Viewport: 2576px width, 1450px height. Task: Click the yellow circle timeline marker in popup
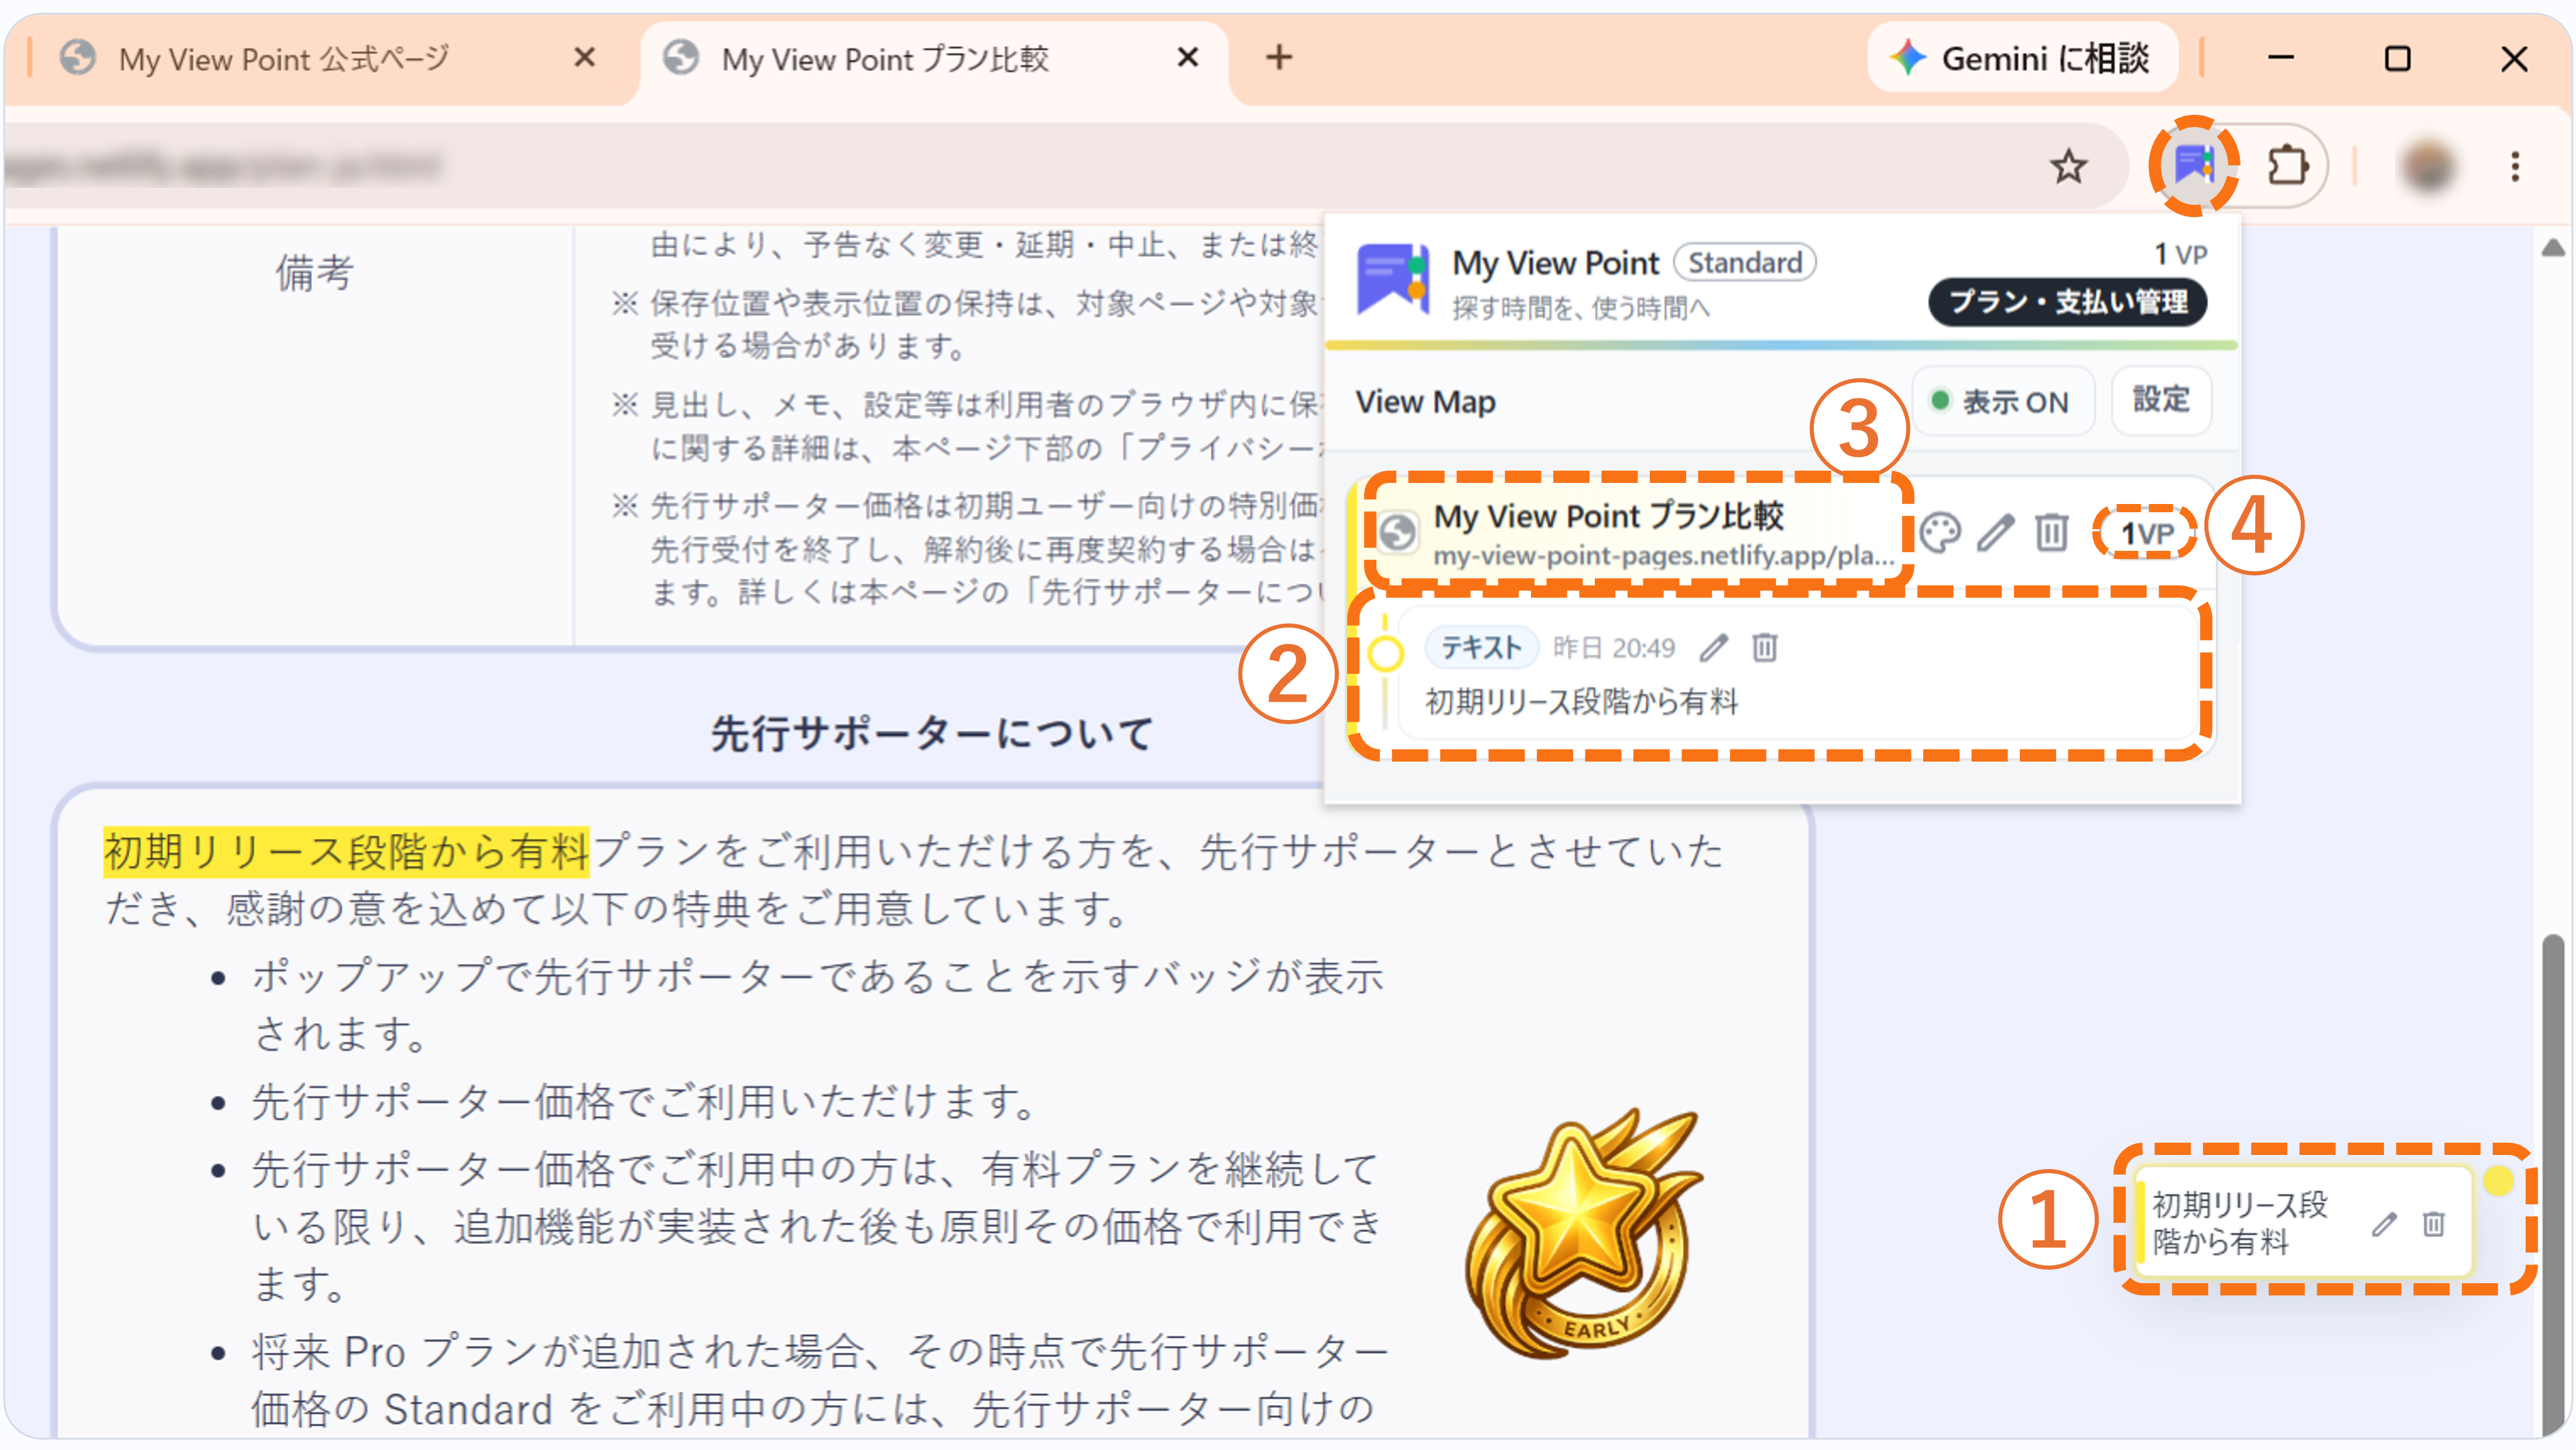coord(1385,654)
